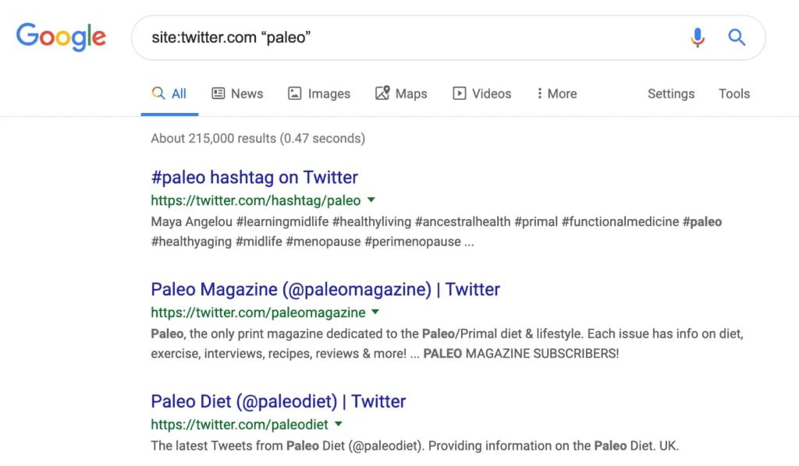This screenshot has height=466, width=799.
Task: Start voice search with the microphone icon
Action: click(698, 37)
